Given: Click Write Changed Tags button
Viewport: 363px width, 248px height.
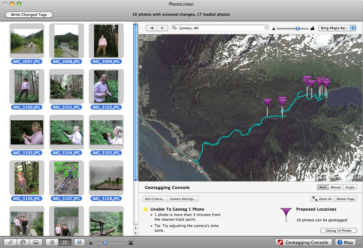Looking at the screenshot, I should click(29, 15).
